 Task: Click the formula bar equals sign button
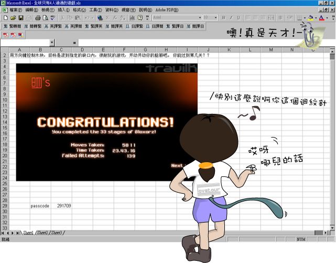[x=74, y=43]
